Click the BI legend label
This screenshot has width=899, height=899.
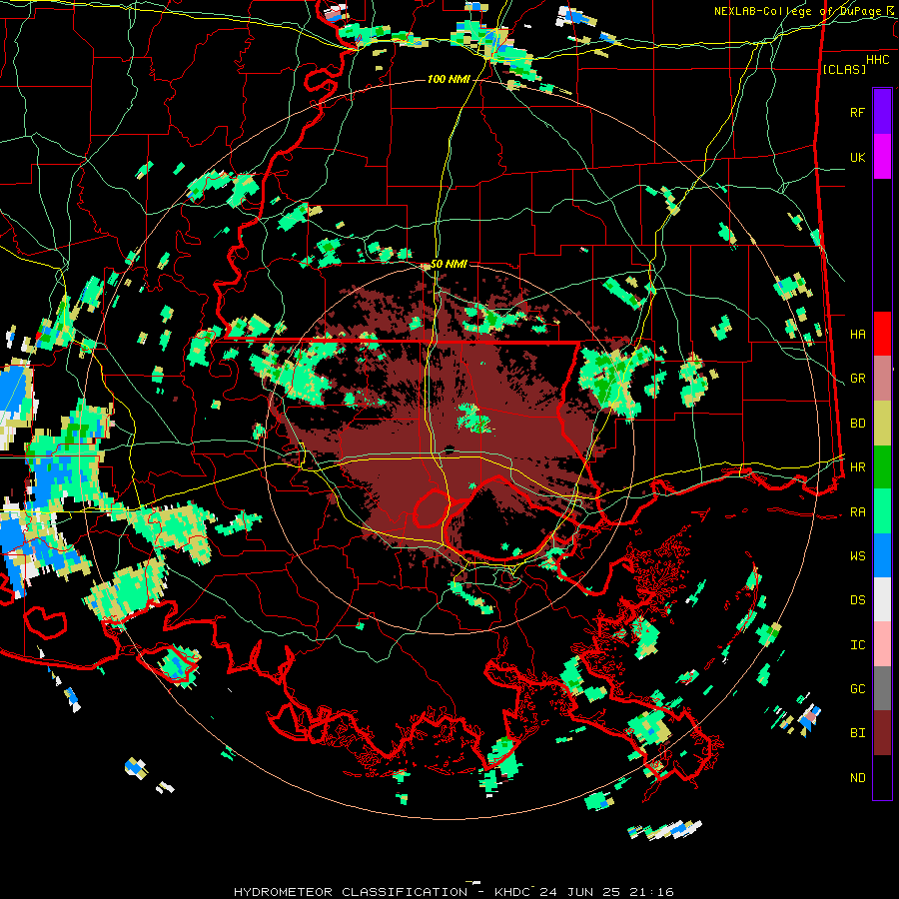point(857,733)
